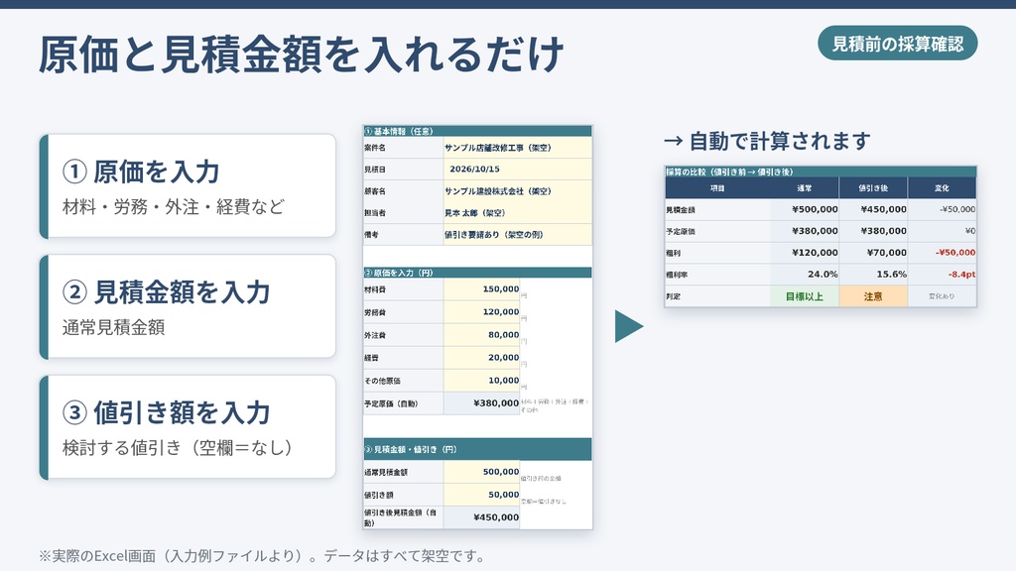The width and height of the screenshot is (1016, 571).
Task: Click the 通常見積金額 label in Excel form
Action: pyautogui.click(x=386, y=473)
